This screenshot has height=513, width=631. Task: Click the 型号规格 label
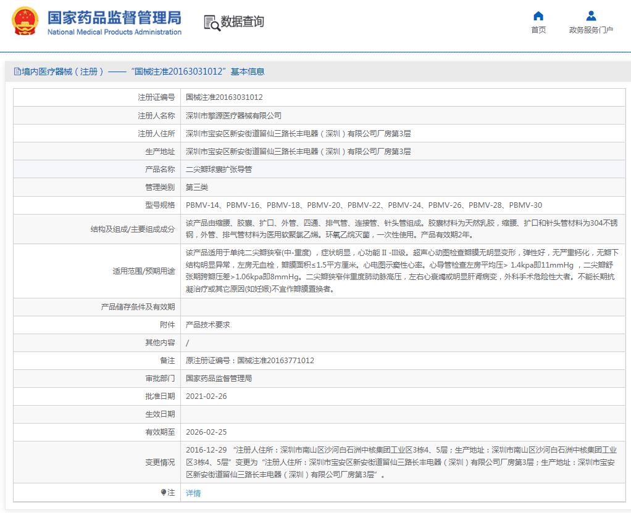(x=160, y=205)
